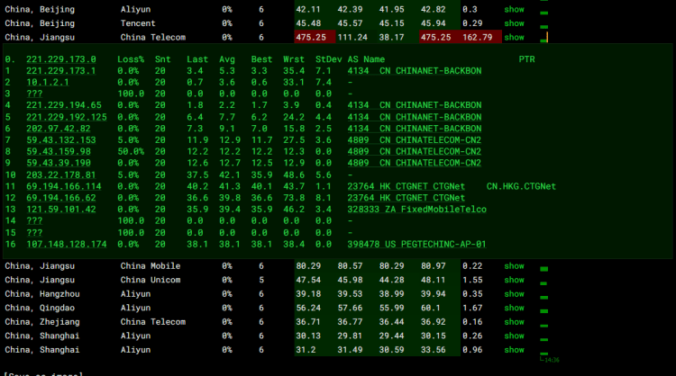The image size is (676, 376).
Task: Open hop 11 IP 69.194.166.114
Action: 64,186
